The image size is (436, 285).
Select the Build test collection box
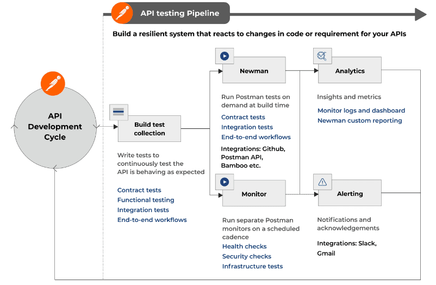[150, 128]
